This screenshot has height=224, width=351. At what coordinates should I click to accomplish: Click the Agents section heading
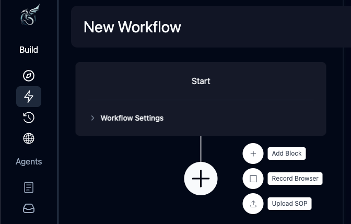click(x=29, y=162)
